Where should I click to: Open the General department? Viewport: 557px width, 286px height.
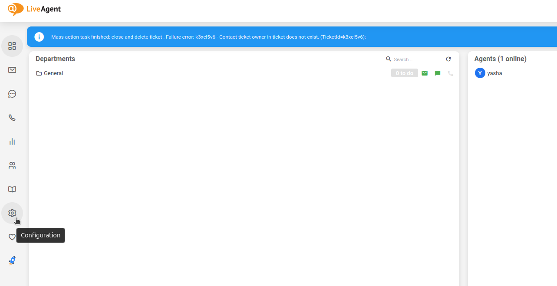(x=53, y=73)
